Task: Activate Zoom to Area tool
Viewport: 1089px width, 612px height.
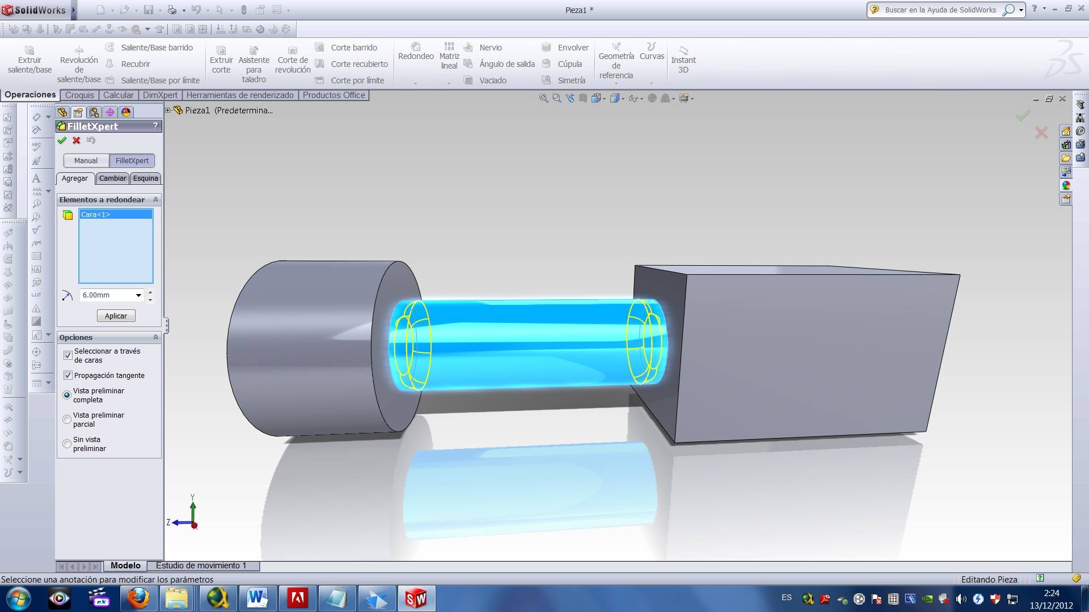Action: pos(556,98)
